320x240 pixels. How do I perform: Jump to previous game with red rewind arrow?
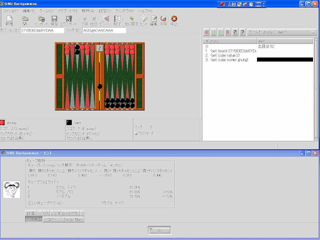pyautogui.click(x=207, y=32)
